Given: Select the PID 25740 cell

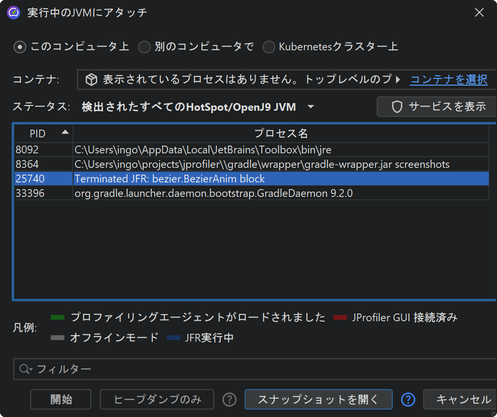Looking at the screenshot, I should point(44,179).
